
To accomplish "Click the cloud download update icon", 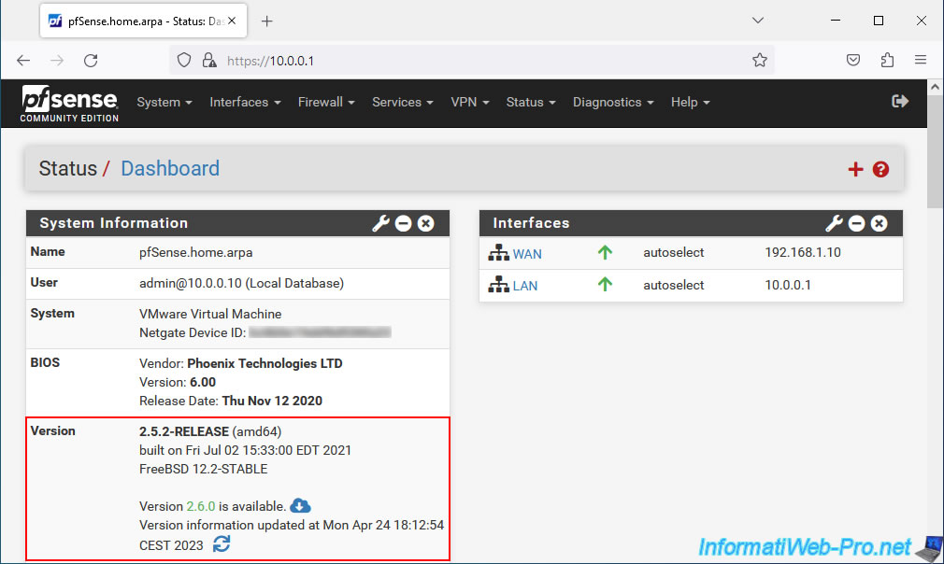I will click(300, 506).
